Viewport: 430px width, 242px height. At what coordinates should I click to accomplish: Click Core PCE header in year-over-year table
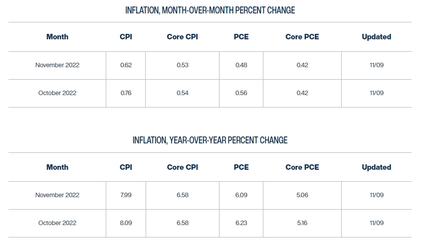pos(302,167)
